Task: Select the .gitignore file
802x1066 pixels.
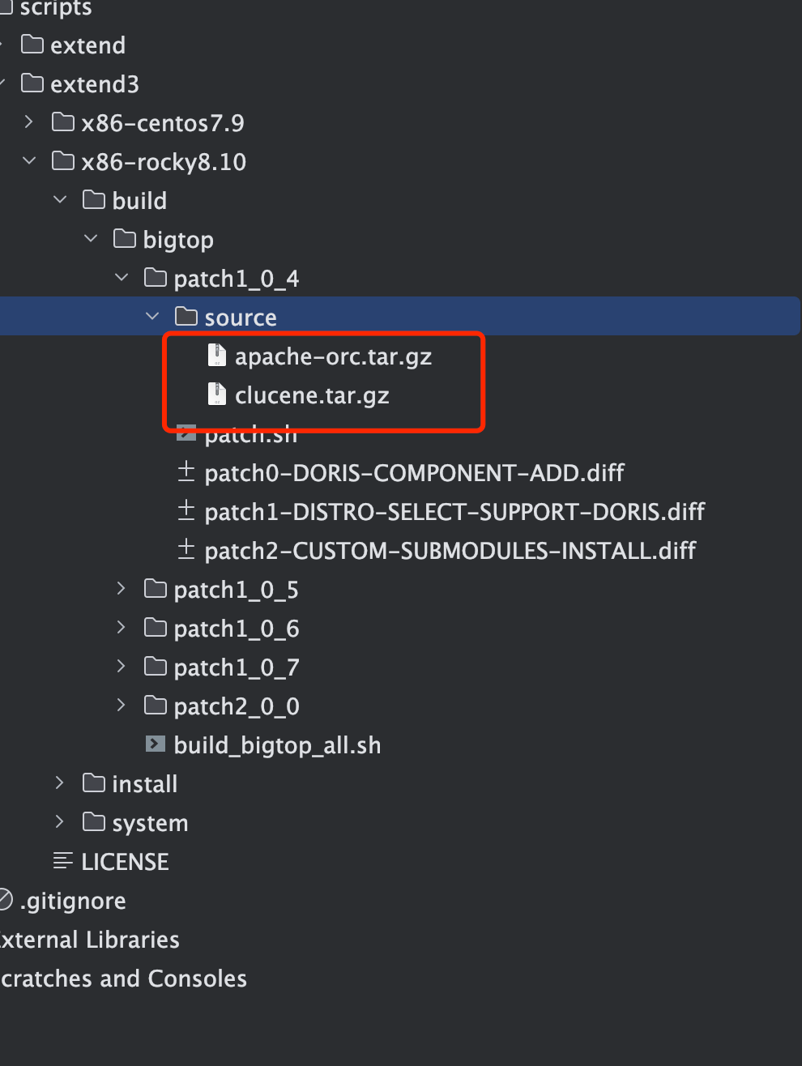Action: [73, 901]
